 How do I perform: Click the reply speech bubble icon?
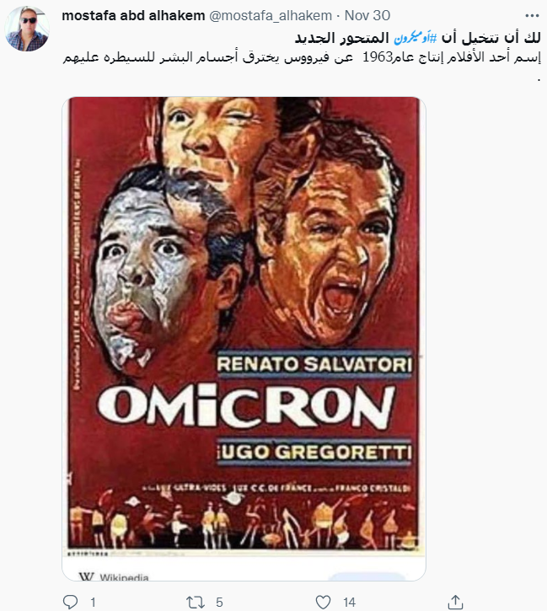coord(70,602)
